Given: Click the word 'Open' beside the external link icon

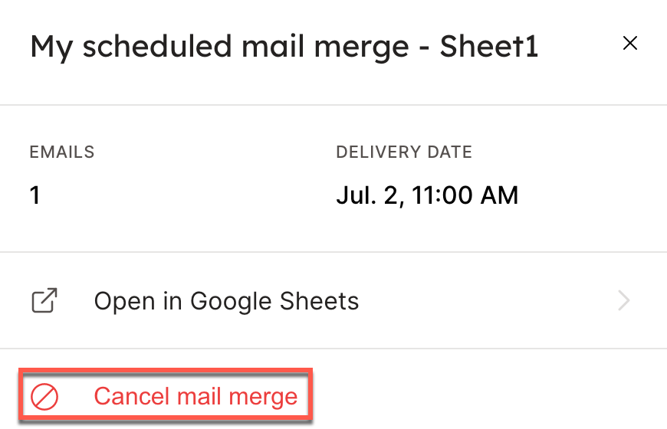Looking at the screenshot, I should [122, 301].
